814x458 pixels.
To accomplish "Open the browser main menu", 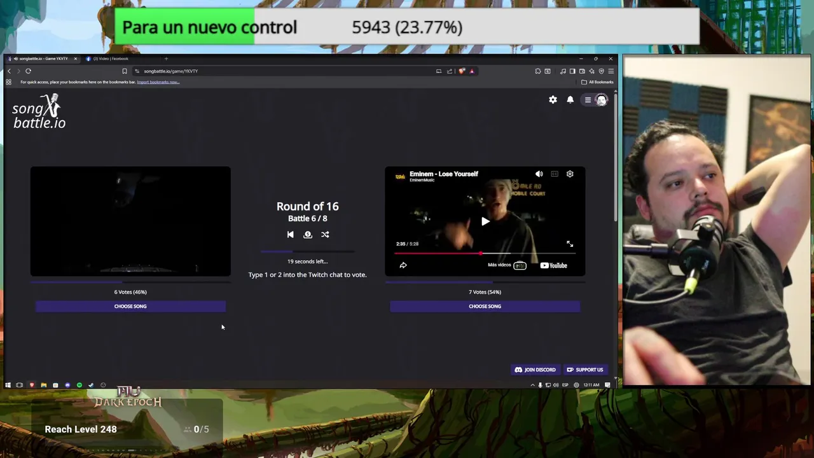I will pos(611,71).
